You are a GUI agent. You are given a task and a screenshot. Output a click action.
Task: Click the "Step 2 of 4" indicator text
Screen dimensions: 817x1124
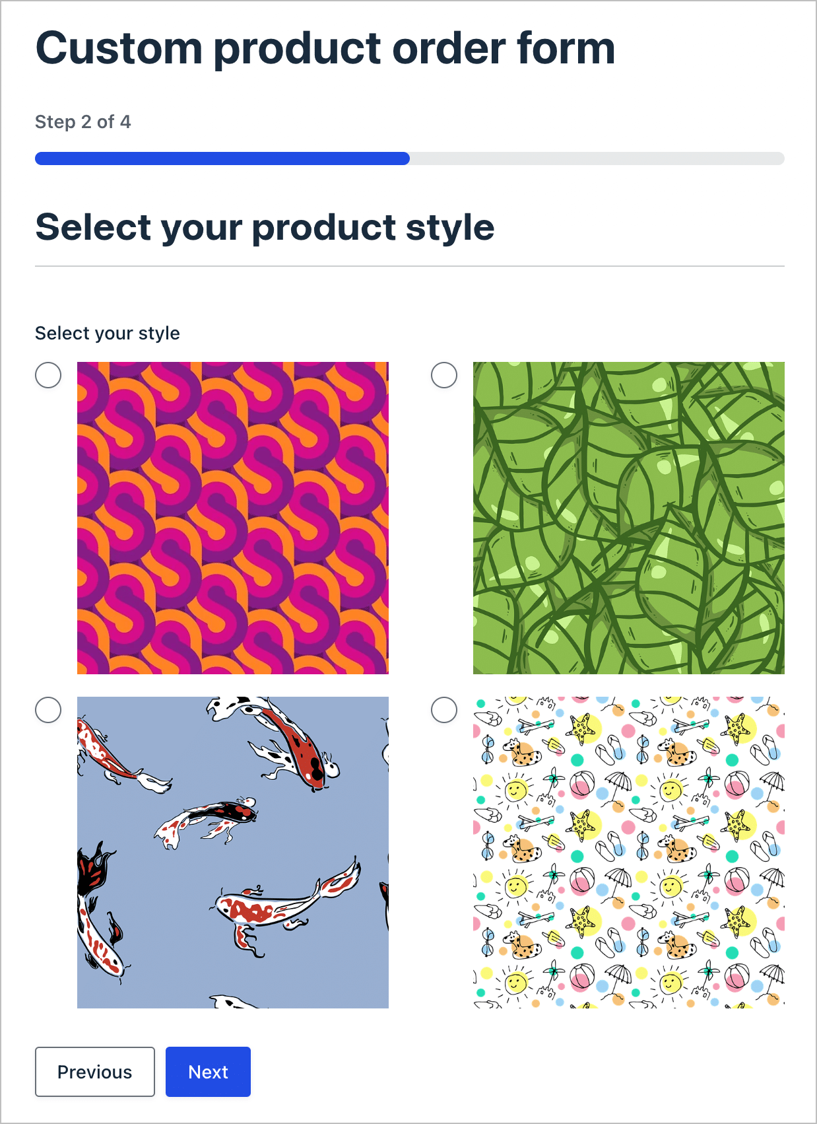[83, 122]
